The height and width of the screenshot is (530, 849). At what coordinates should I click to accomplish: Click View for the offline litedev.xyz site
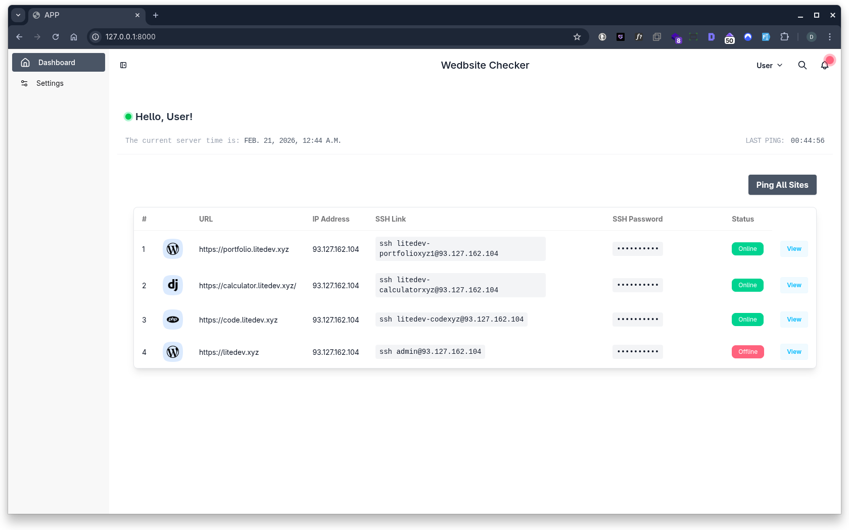[x=794, y=352]
